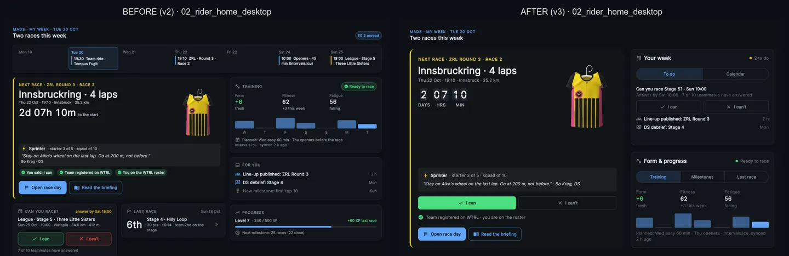This screenshot has height=256, width=789.
Task: Select Fri 23 in the v2 week strip
Action: coord(232,52)
